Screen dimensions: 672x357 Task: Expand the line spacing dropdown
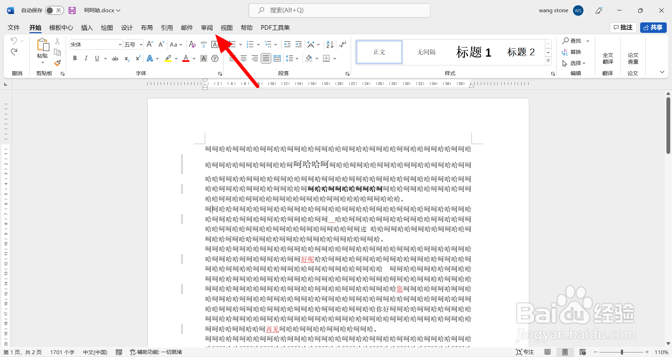click(x=297, y=58)
